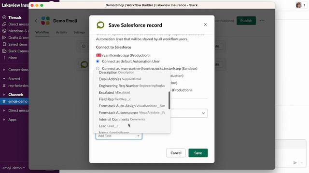Click the Cancel button

(x=176, y=153)
